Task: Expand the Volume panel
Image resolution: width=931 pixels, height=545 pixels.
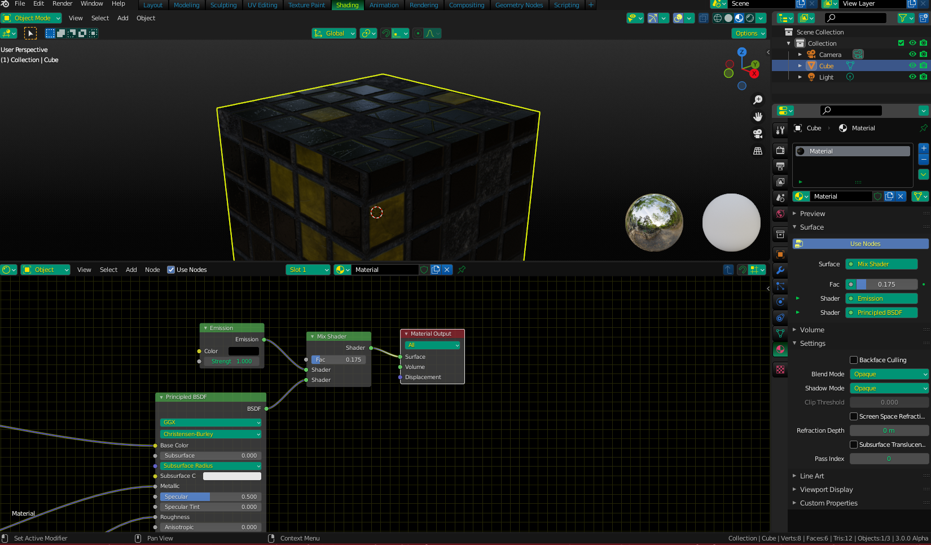Action: [x=811, y=330]
